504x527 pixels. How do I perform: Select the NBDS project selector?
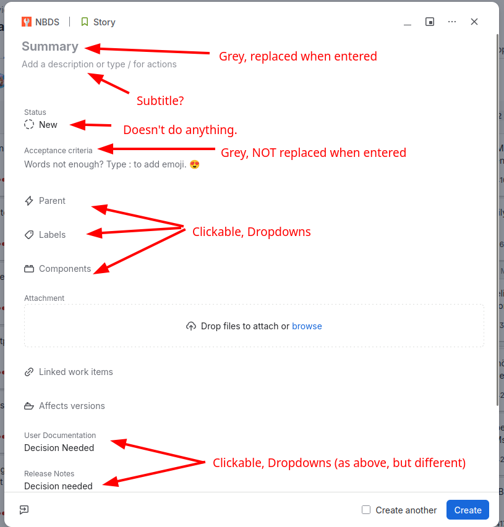click(41, 22)
